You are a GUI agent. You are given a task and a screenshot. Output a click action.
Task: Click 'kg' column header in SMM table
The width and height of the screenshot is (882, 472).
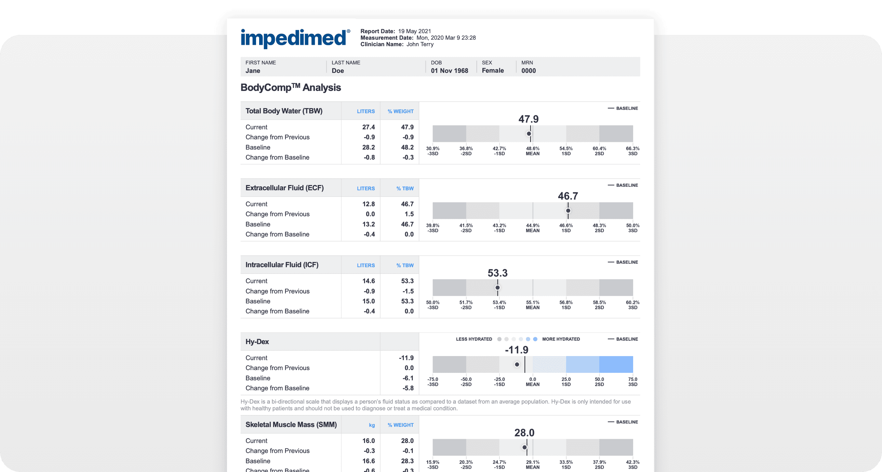[x=372, y=425]
